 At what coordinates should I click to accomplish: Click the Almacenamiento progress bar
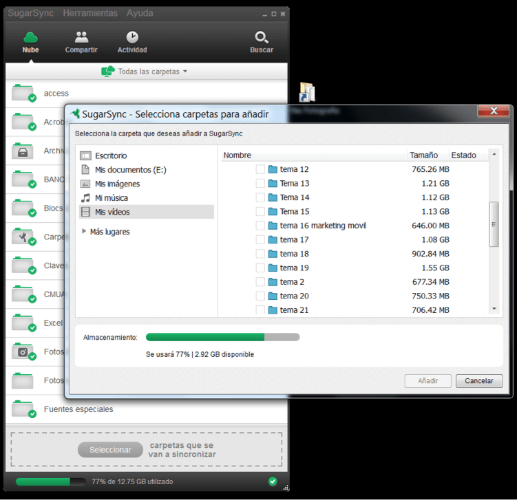tap(222, 337)
